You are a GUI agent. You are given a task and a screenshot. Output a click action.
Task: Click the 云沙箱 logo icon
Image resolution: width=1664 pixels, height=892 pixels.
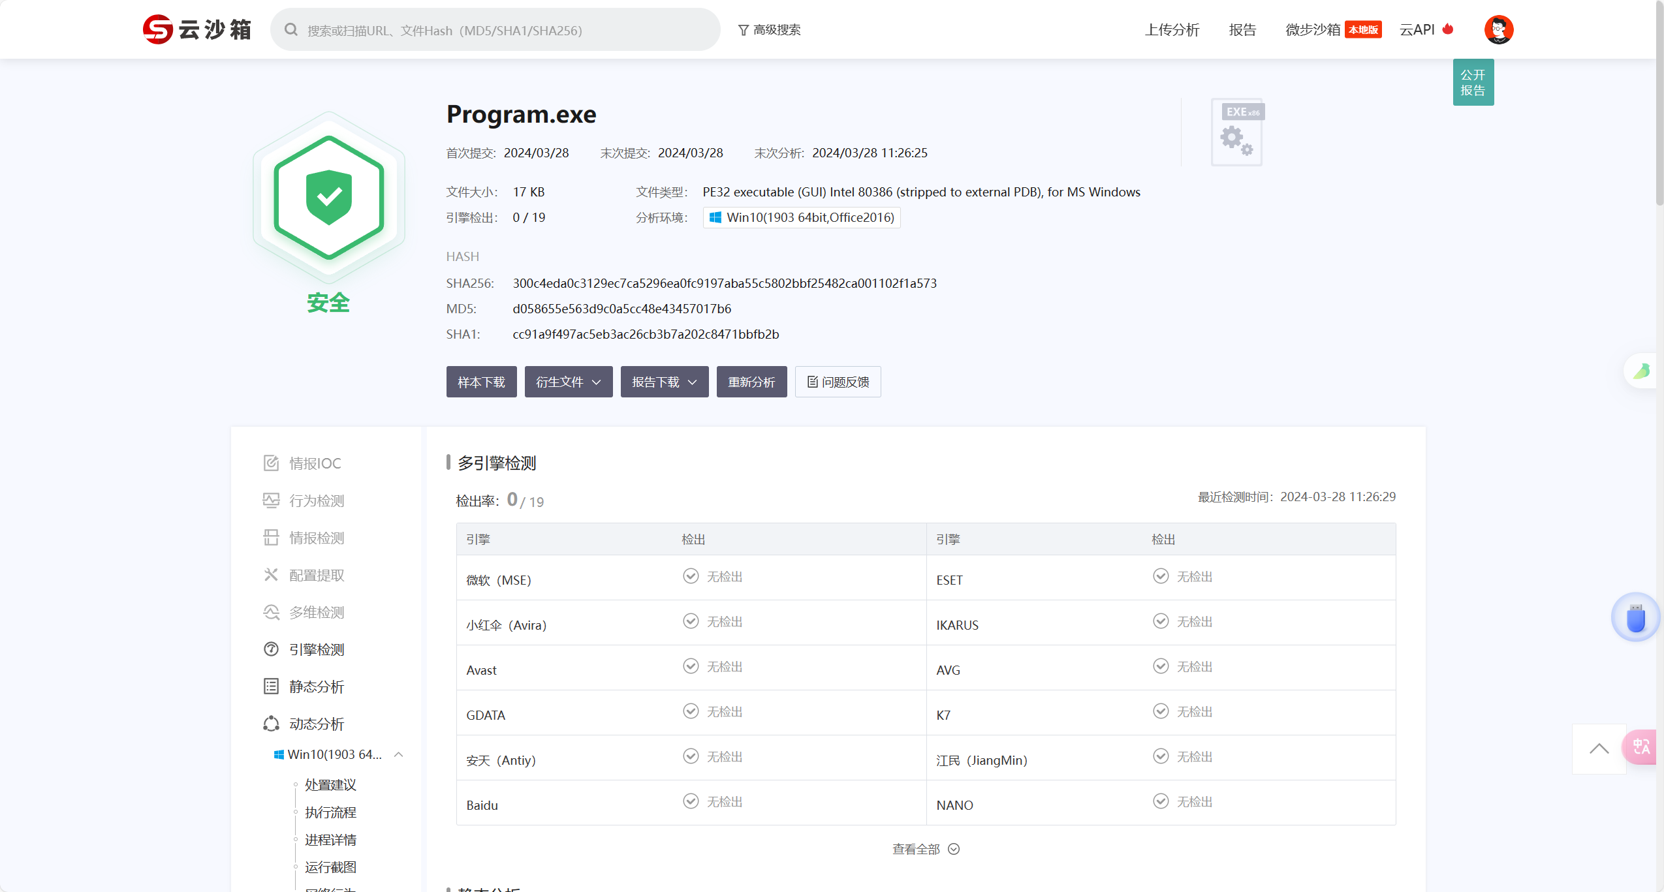coord(157,29)
